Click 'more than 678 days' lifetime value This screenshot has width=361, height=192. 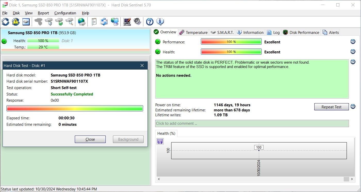232,110
